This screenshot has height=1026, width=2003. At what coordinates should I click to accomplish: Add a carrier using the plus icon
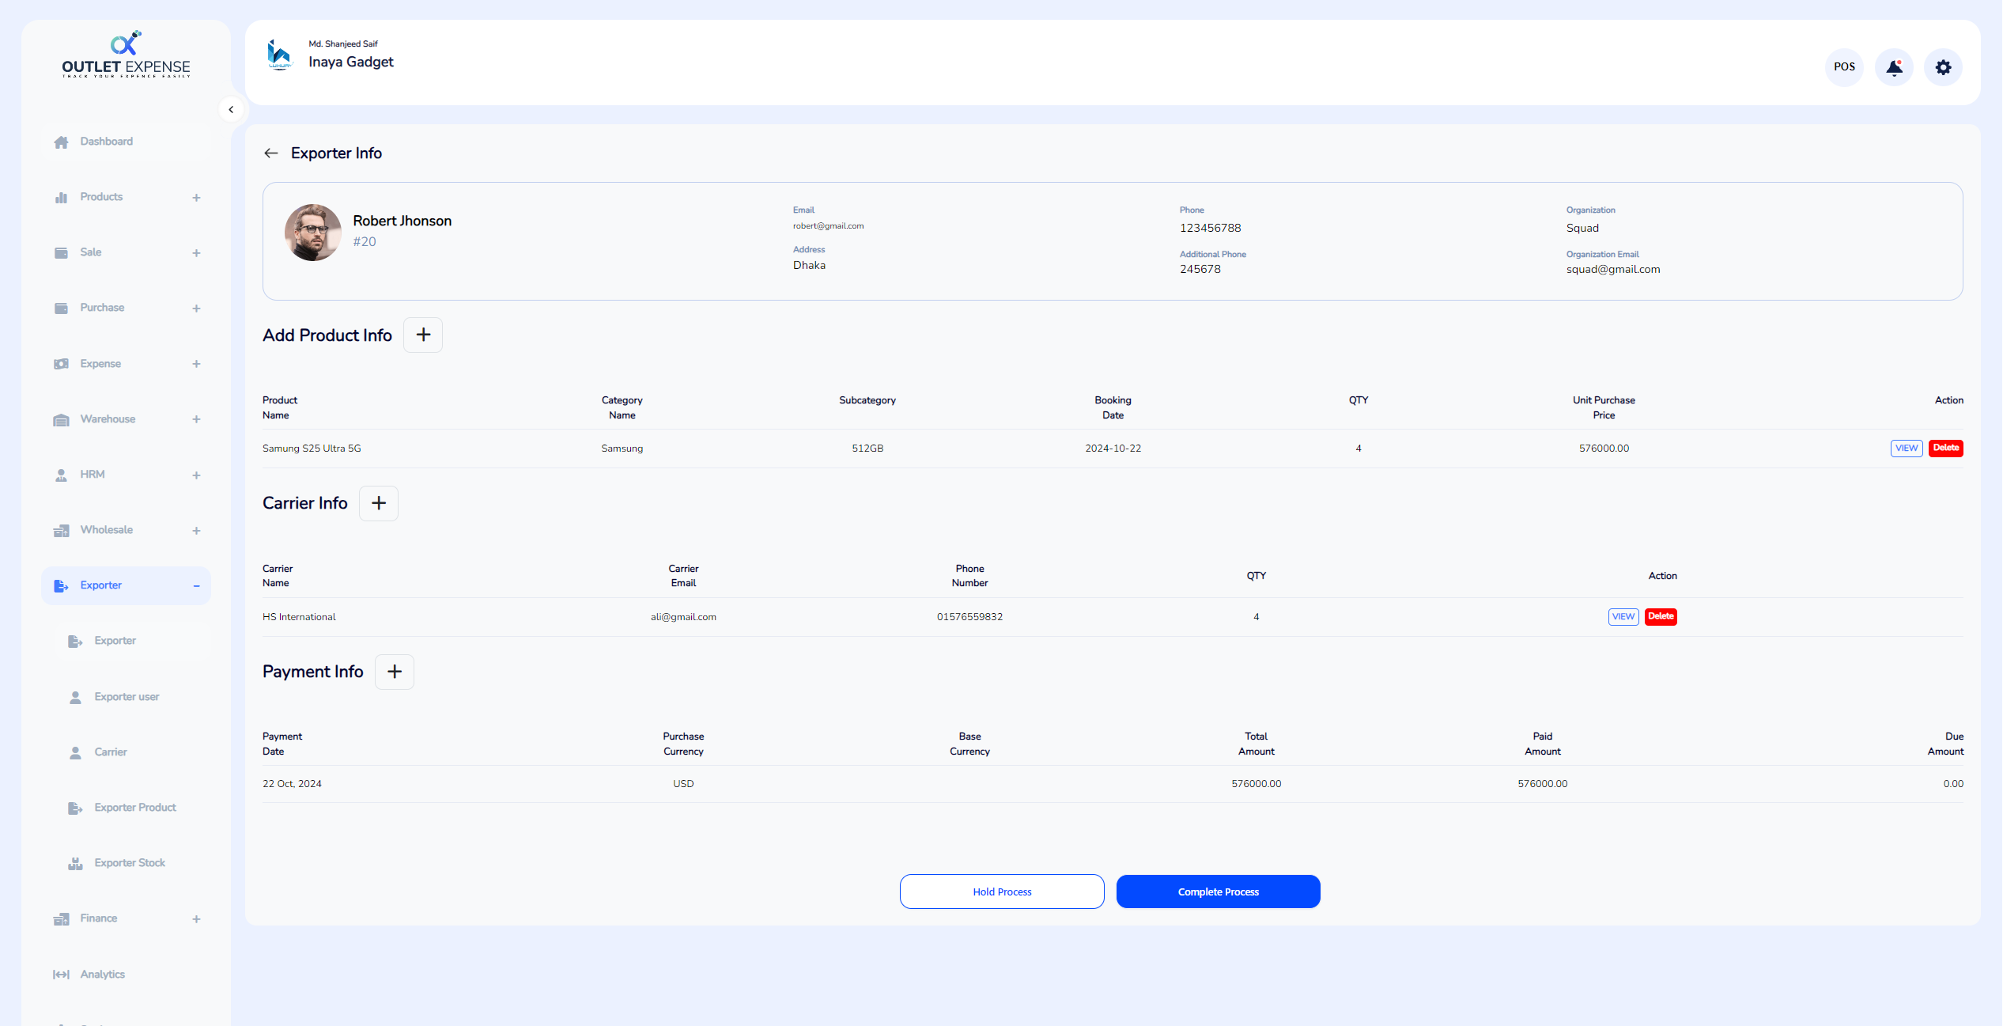(379, 503)
